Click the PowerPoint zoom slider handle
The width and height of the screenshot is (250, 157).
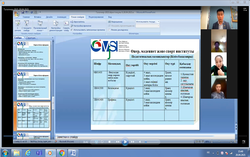coord(219,141)
